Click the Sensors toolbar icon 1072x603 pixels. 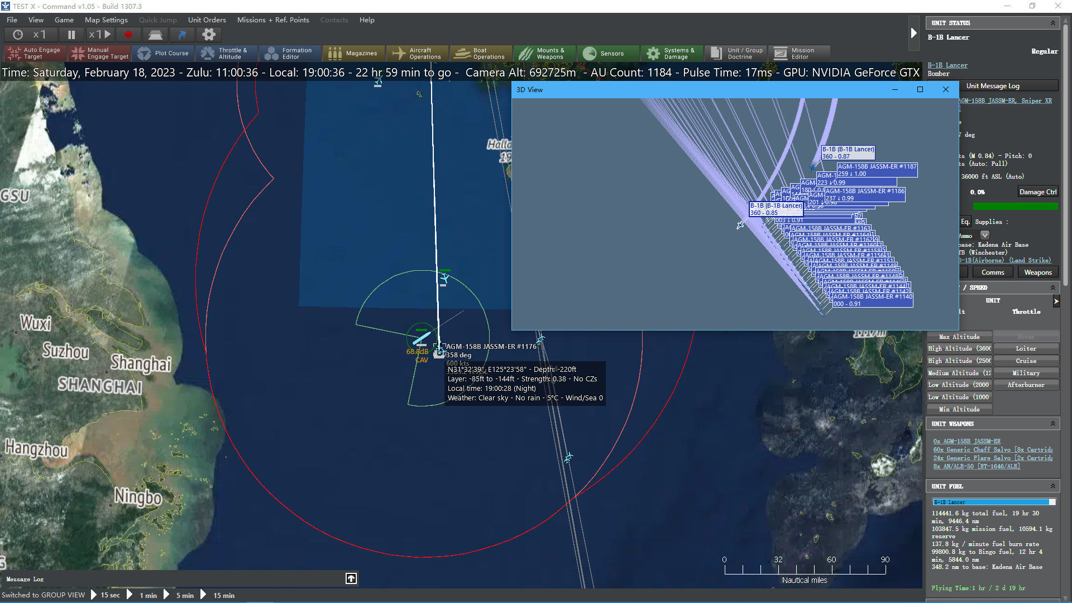click(609, 54)
